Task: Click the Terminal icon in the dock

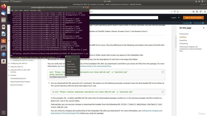Action: (4, 48)
